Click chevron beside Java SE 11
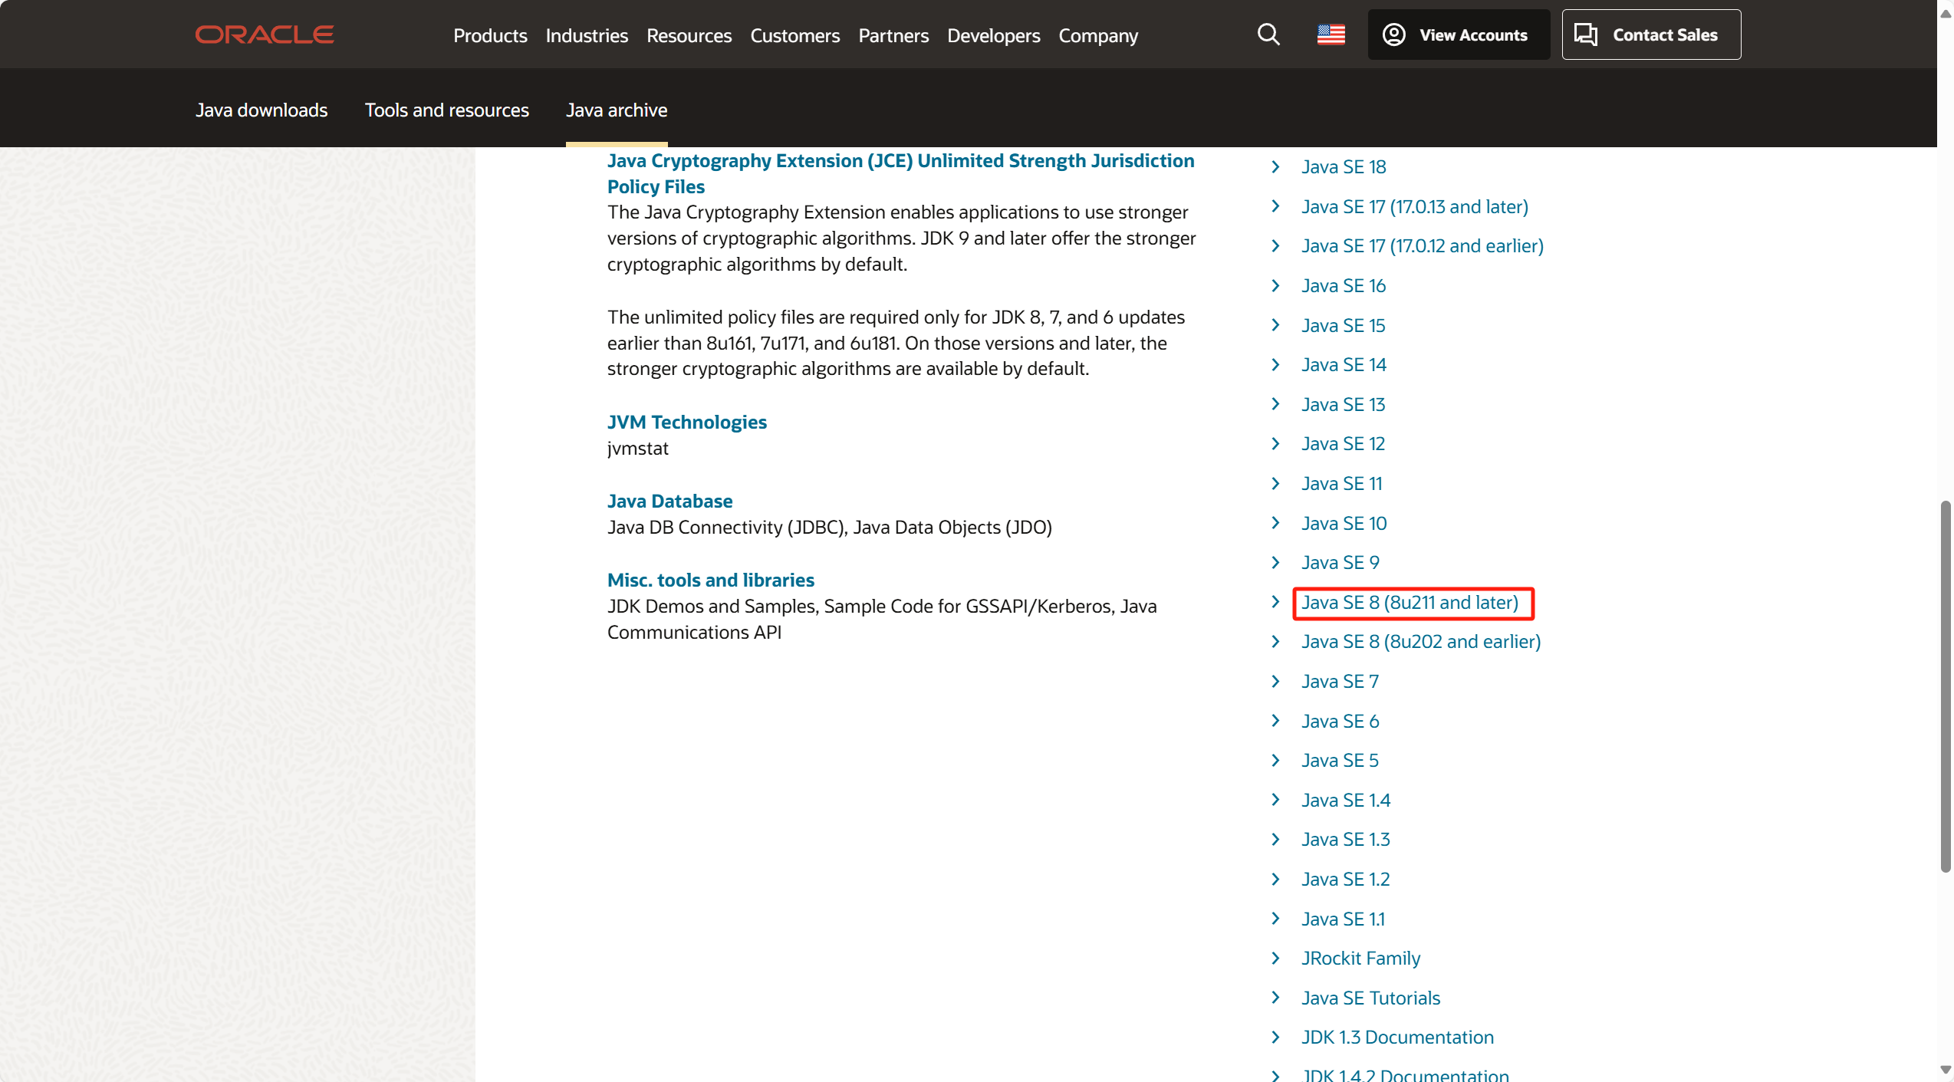Screen dimensions: 1954x1082 (x=1275, y=483)
